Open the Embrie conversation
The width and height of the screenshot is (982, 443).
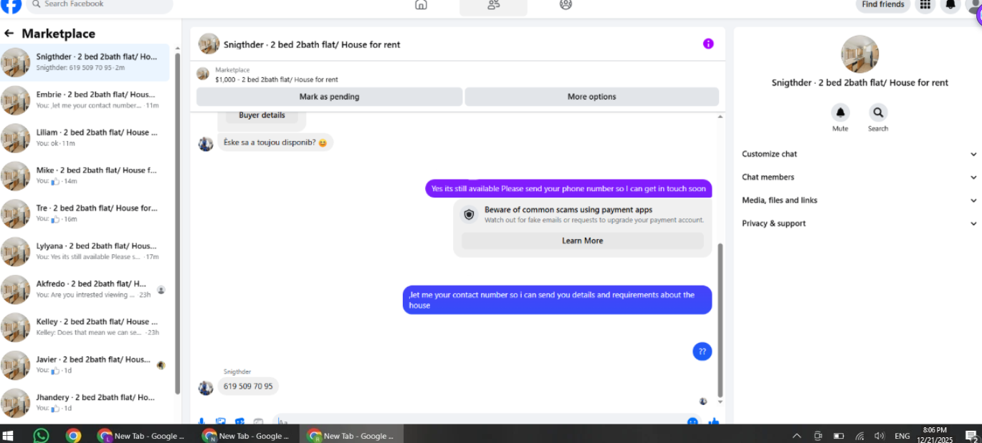85,99
